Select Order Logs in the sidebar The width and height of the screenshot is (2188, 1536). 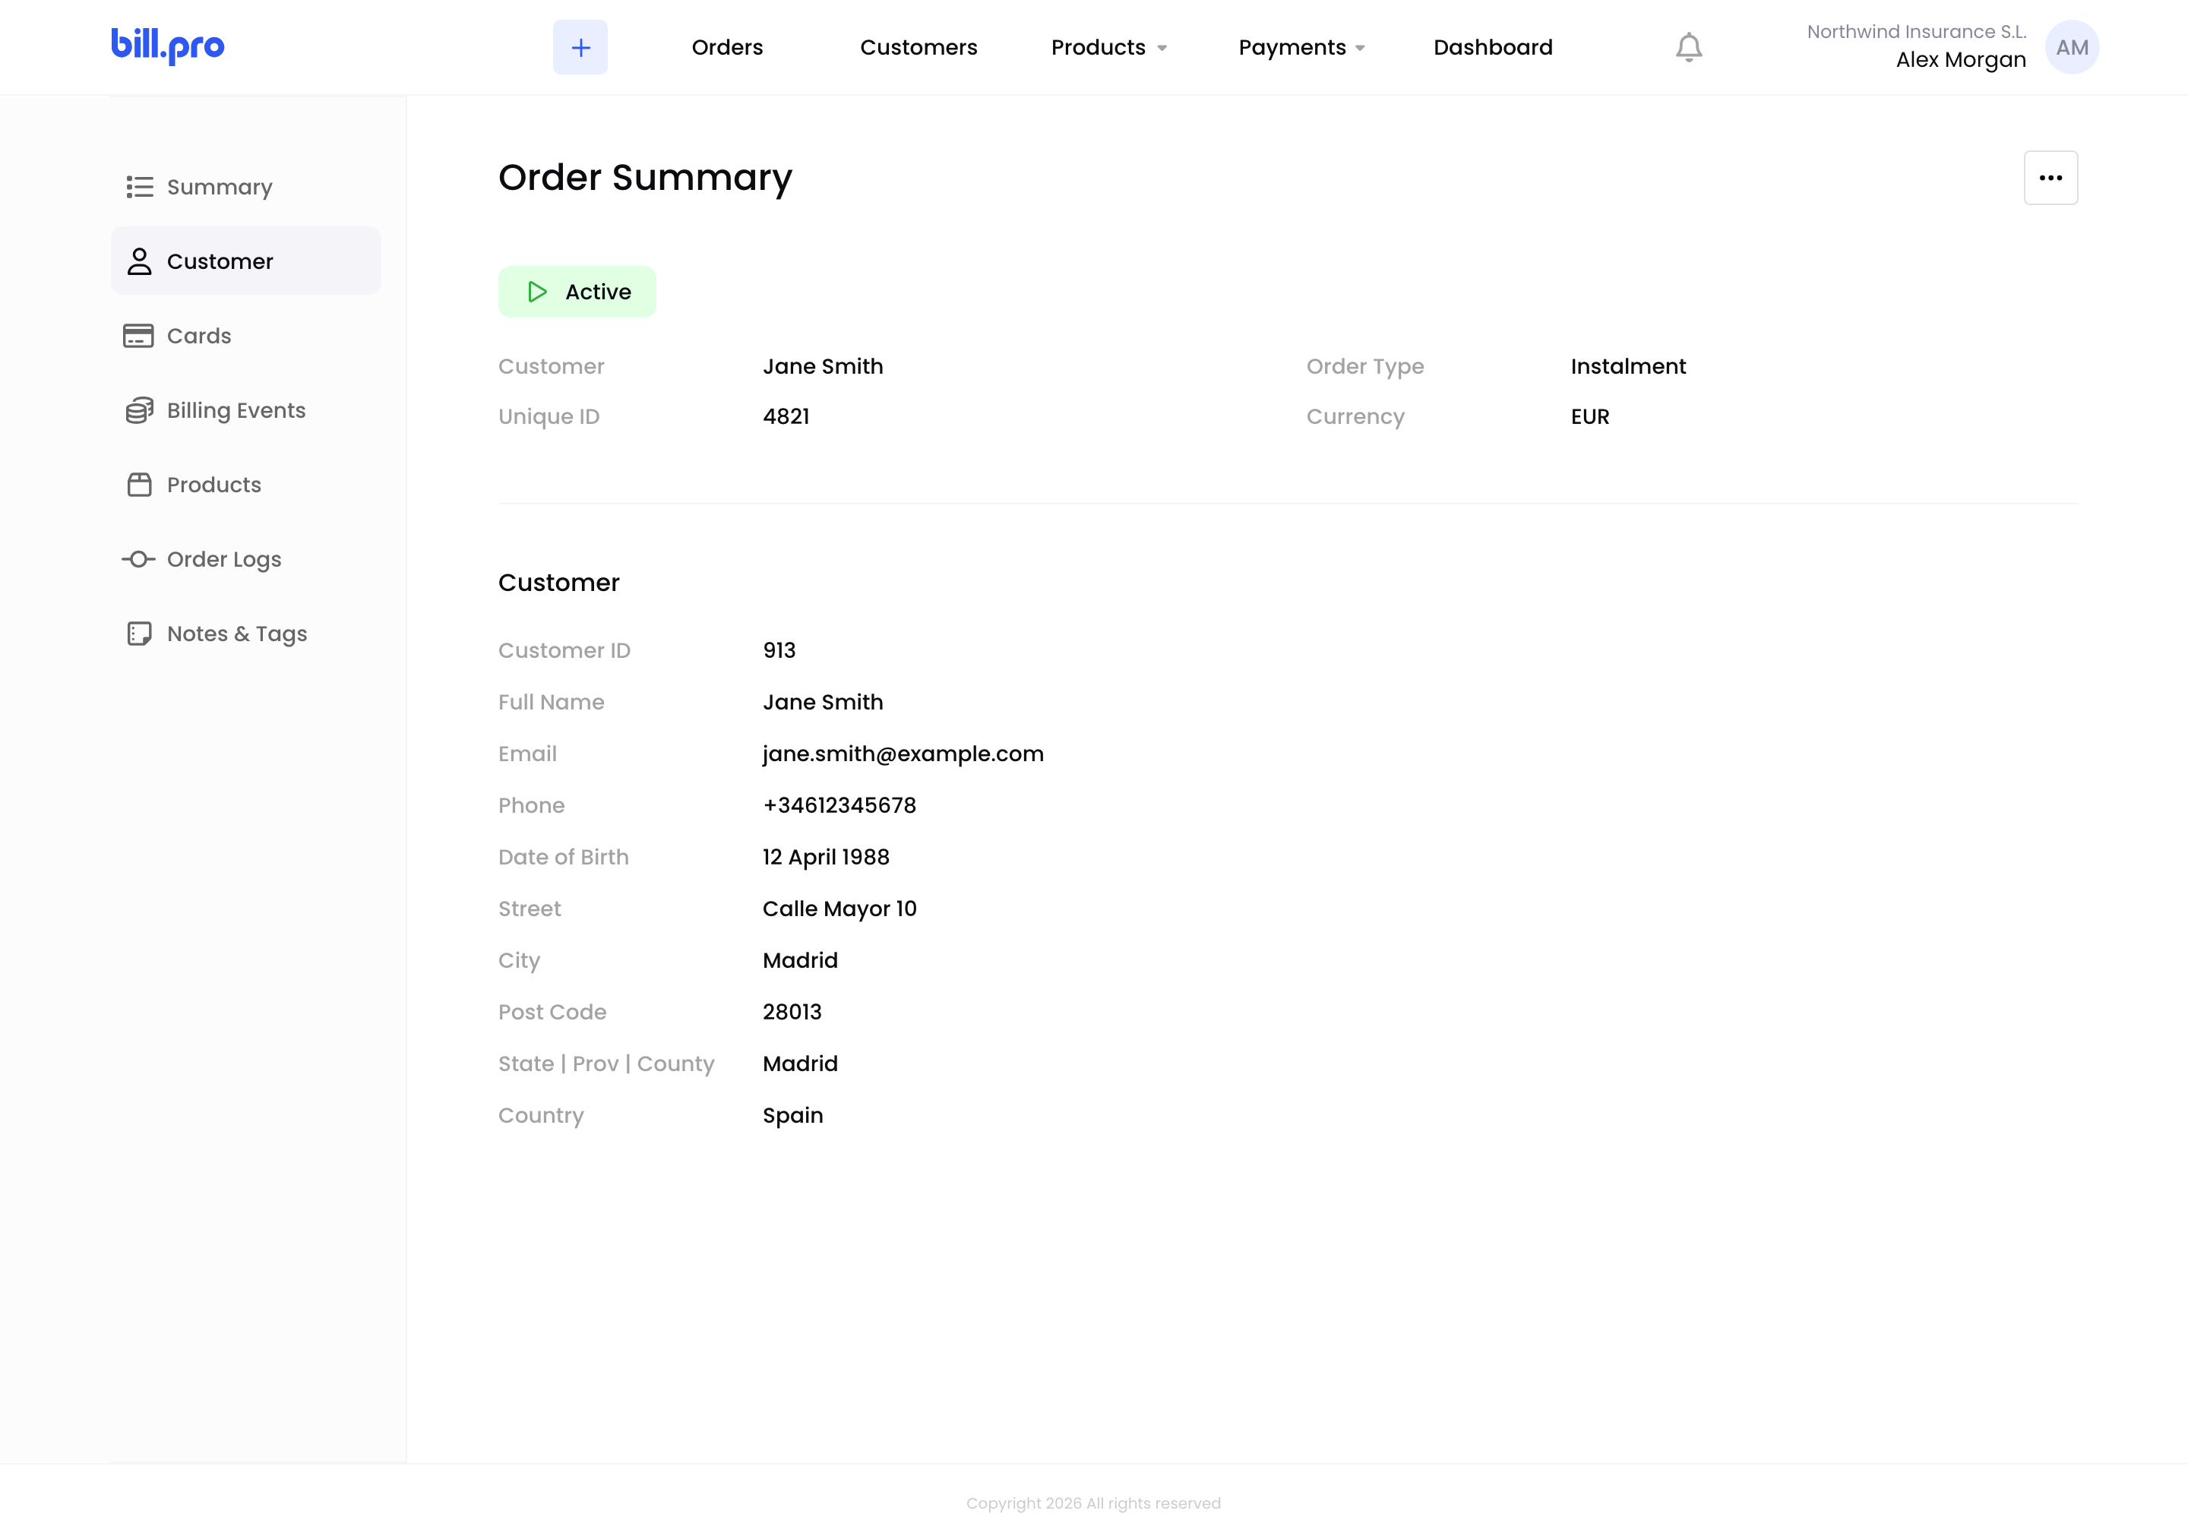(246, 559)
